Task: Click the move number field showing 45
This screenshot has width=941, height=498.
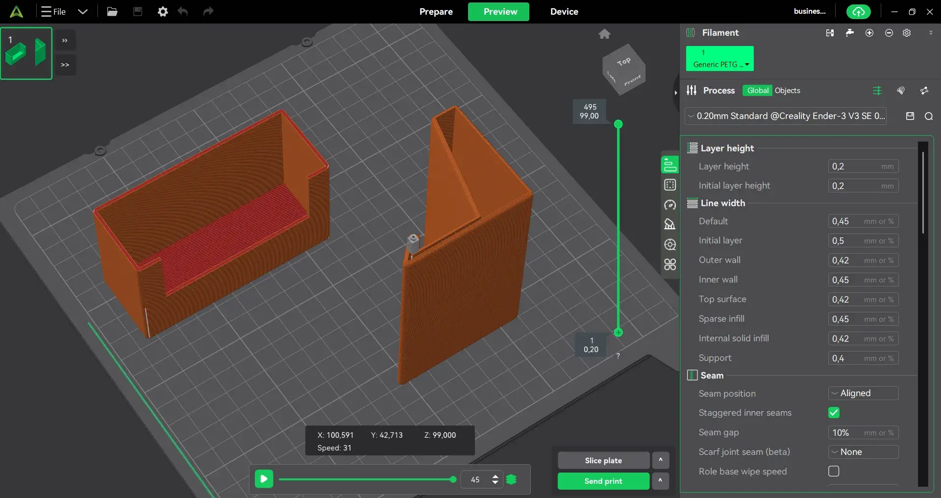Action: [x=475, y=479]
